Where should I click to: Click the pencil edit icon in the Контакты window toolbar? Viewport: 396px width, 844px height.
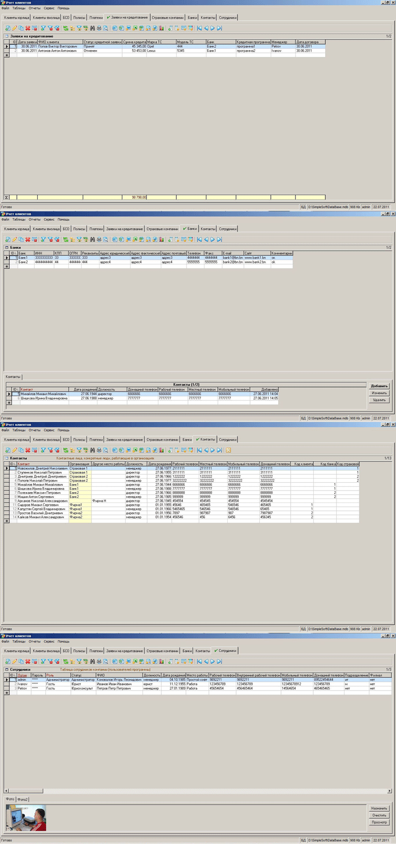coord(14,450)
